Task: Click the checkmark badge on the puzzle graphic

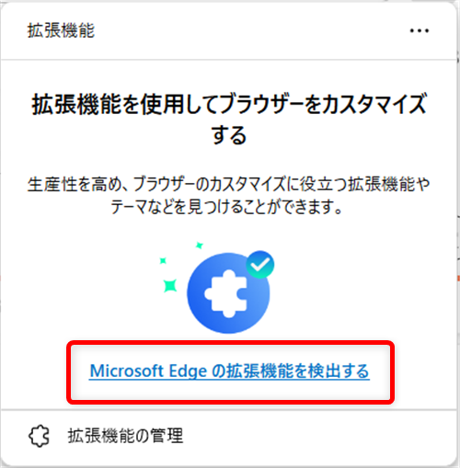Action: 260,265
